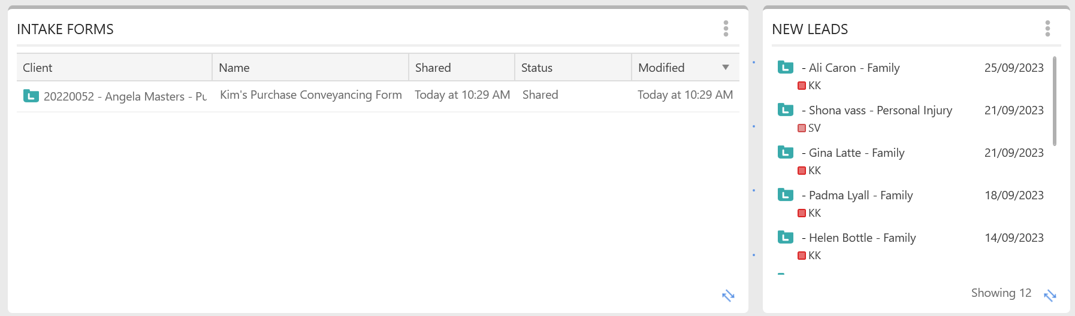1075x316 pixels.
Task: Click Angela Masters matter folder icon
Action: (x=31, y=96)
